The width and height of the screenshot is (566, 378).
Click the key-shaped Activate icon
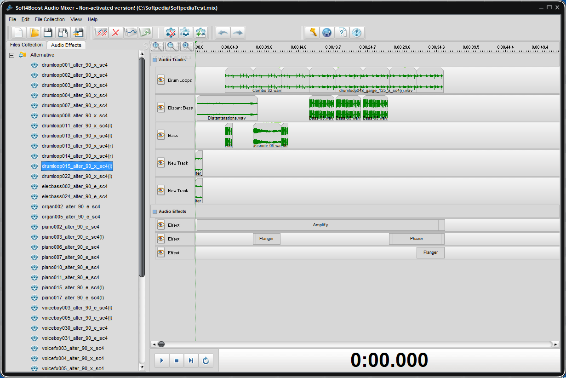pyautogui.click(x=311, y=33)
